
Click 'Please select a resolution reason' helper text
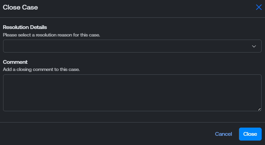(51, 35)
